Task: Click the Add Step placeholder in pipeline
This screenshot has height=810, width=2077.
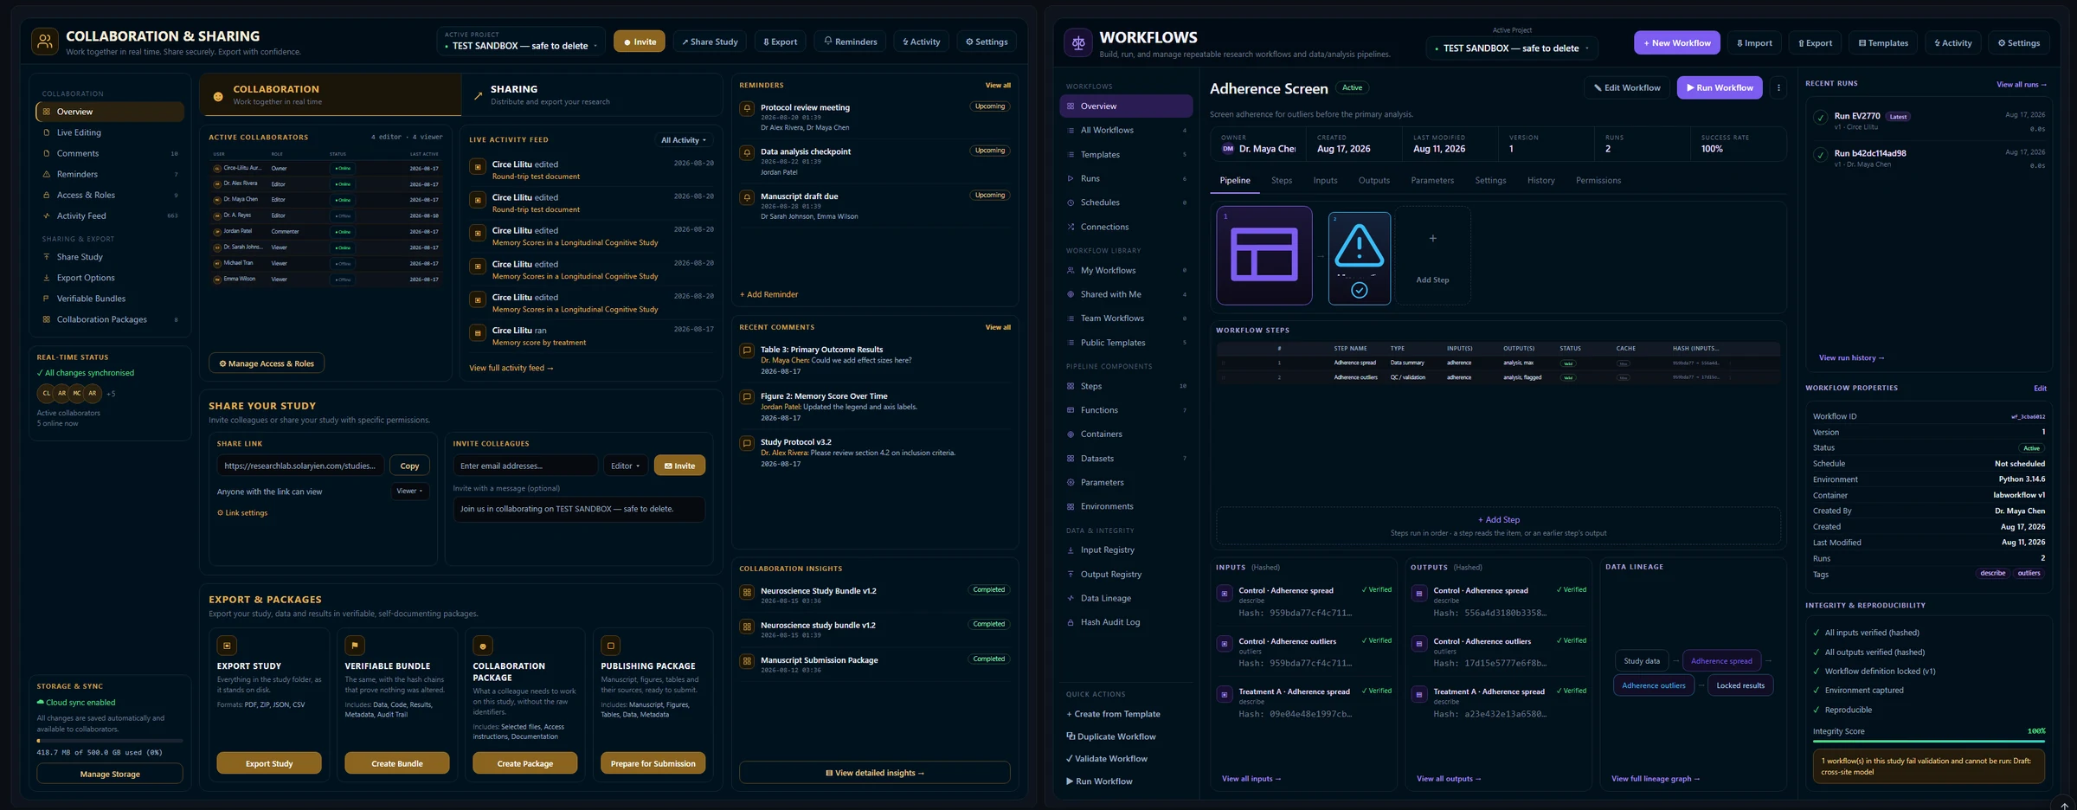Action: click(1432, 256)
